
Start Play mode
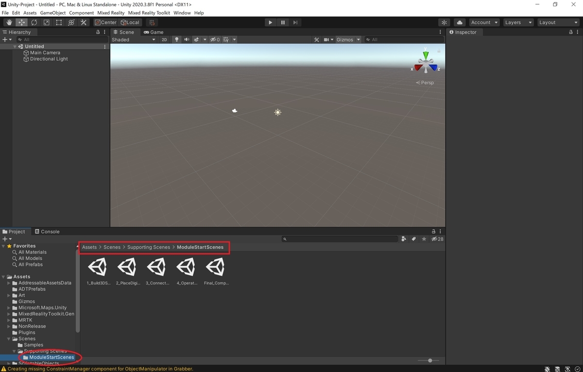(x=271, y=22)
